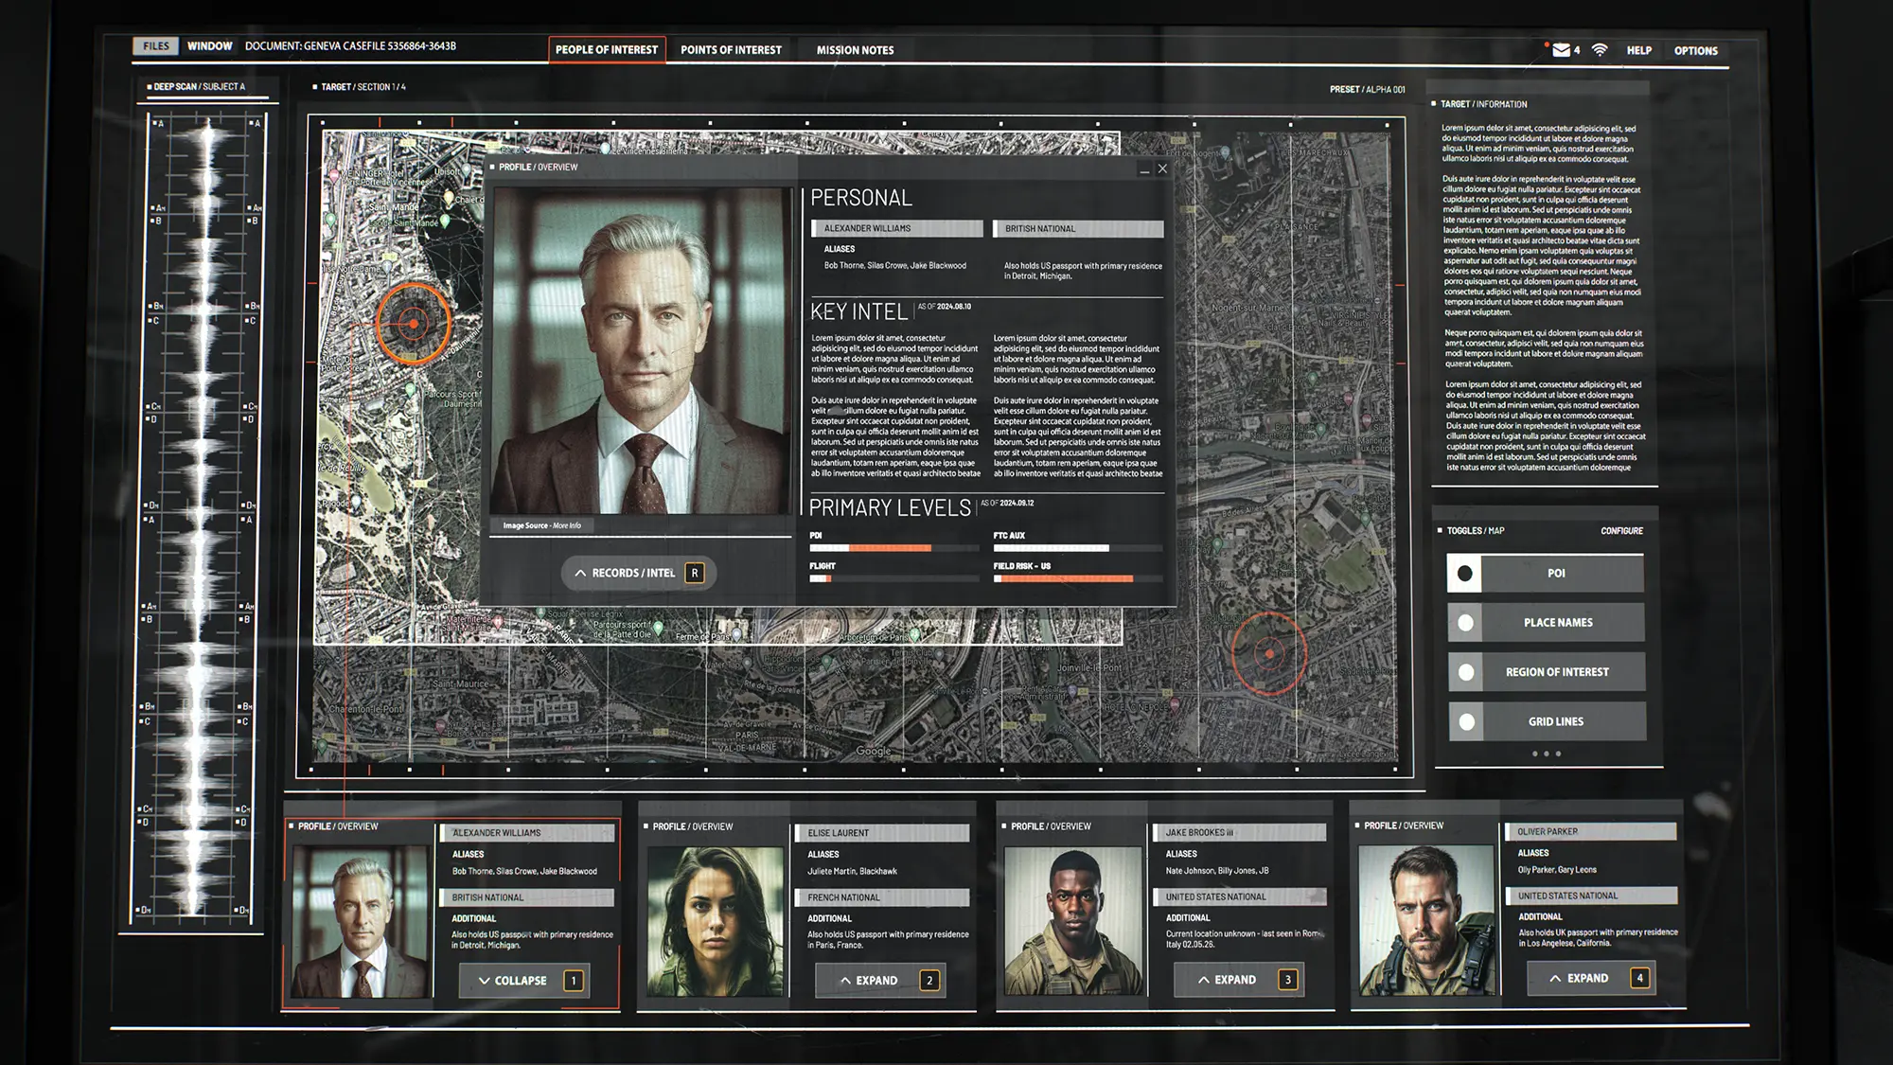The height and width of the screenshot is (1065, 1893).
Task: Click the Document: Geneva Casefile title
Action: coord(350,45)
